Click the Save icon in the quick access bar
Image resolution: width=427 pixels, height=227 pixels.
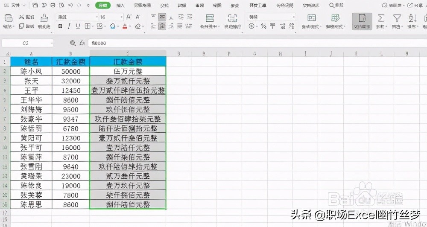coord(35,5)
